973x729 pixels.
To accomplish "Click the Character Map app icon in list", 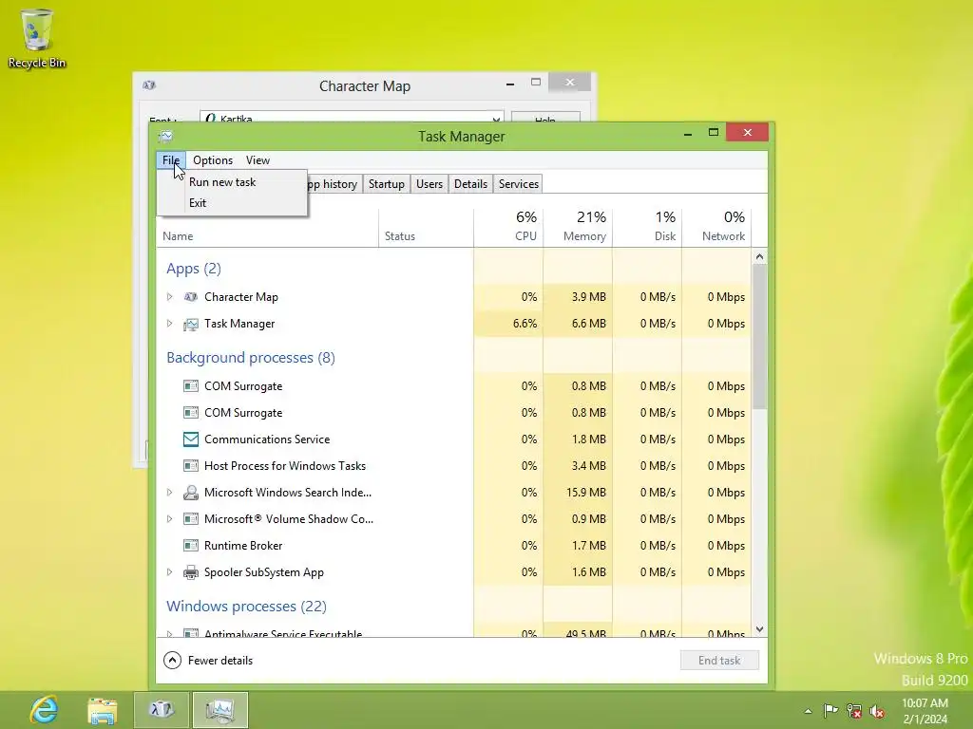I will pyautogui.click(x=190, y=297).
